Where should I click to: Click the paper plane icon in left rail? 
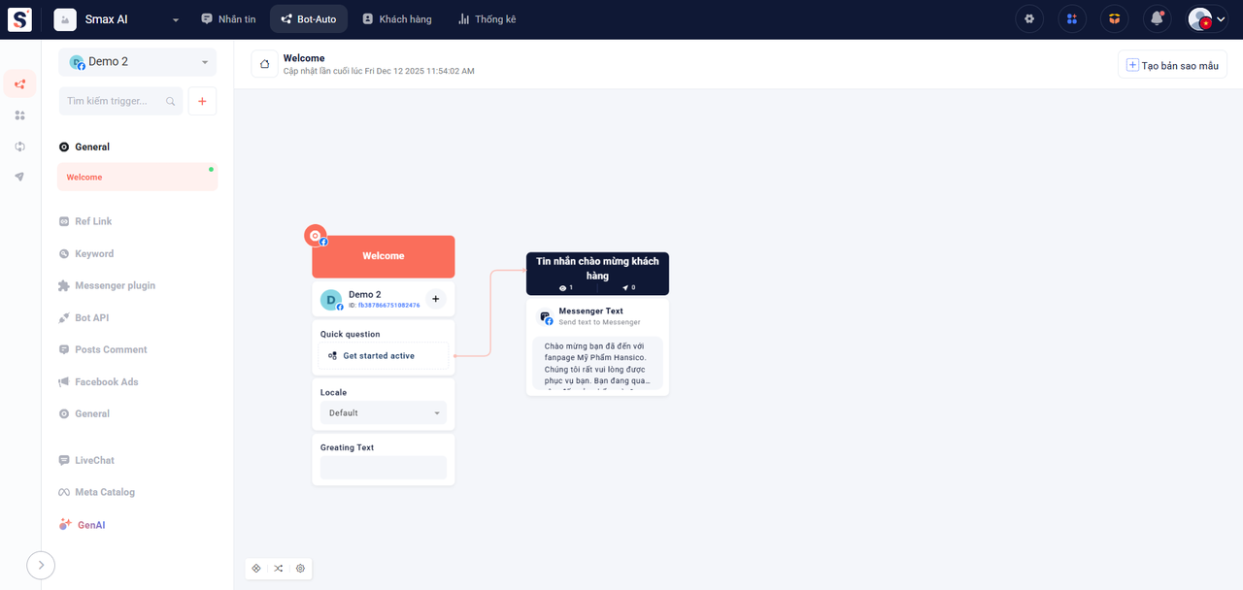[19, 177]
